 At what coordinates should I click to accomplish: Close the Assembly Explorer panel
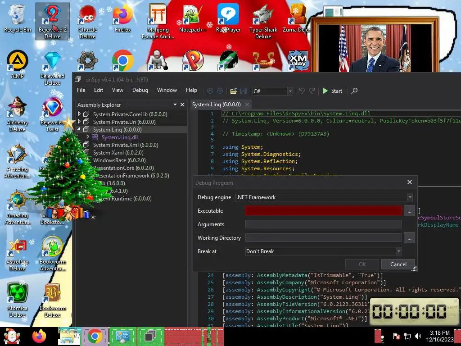coord(182,105)
